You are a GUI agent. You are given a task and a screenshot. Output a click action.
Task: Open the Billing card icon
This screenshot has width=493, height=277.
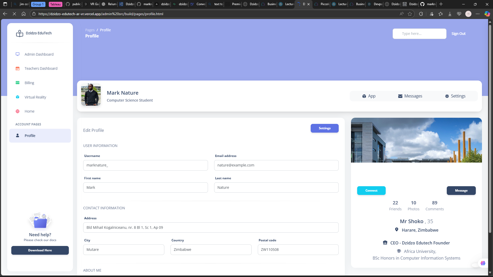[x=17, y=83]
